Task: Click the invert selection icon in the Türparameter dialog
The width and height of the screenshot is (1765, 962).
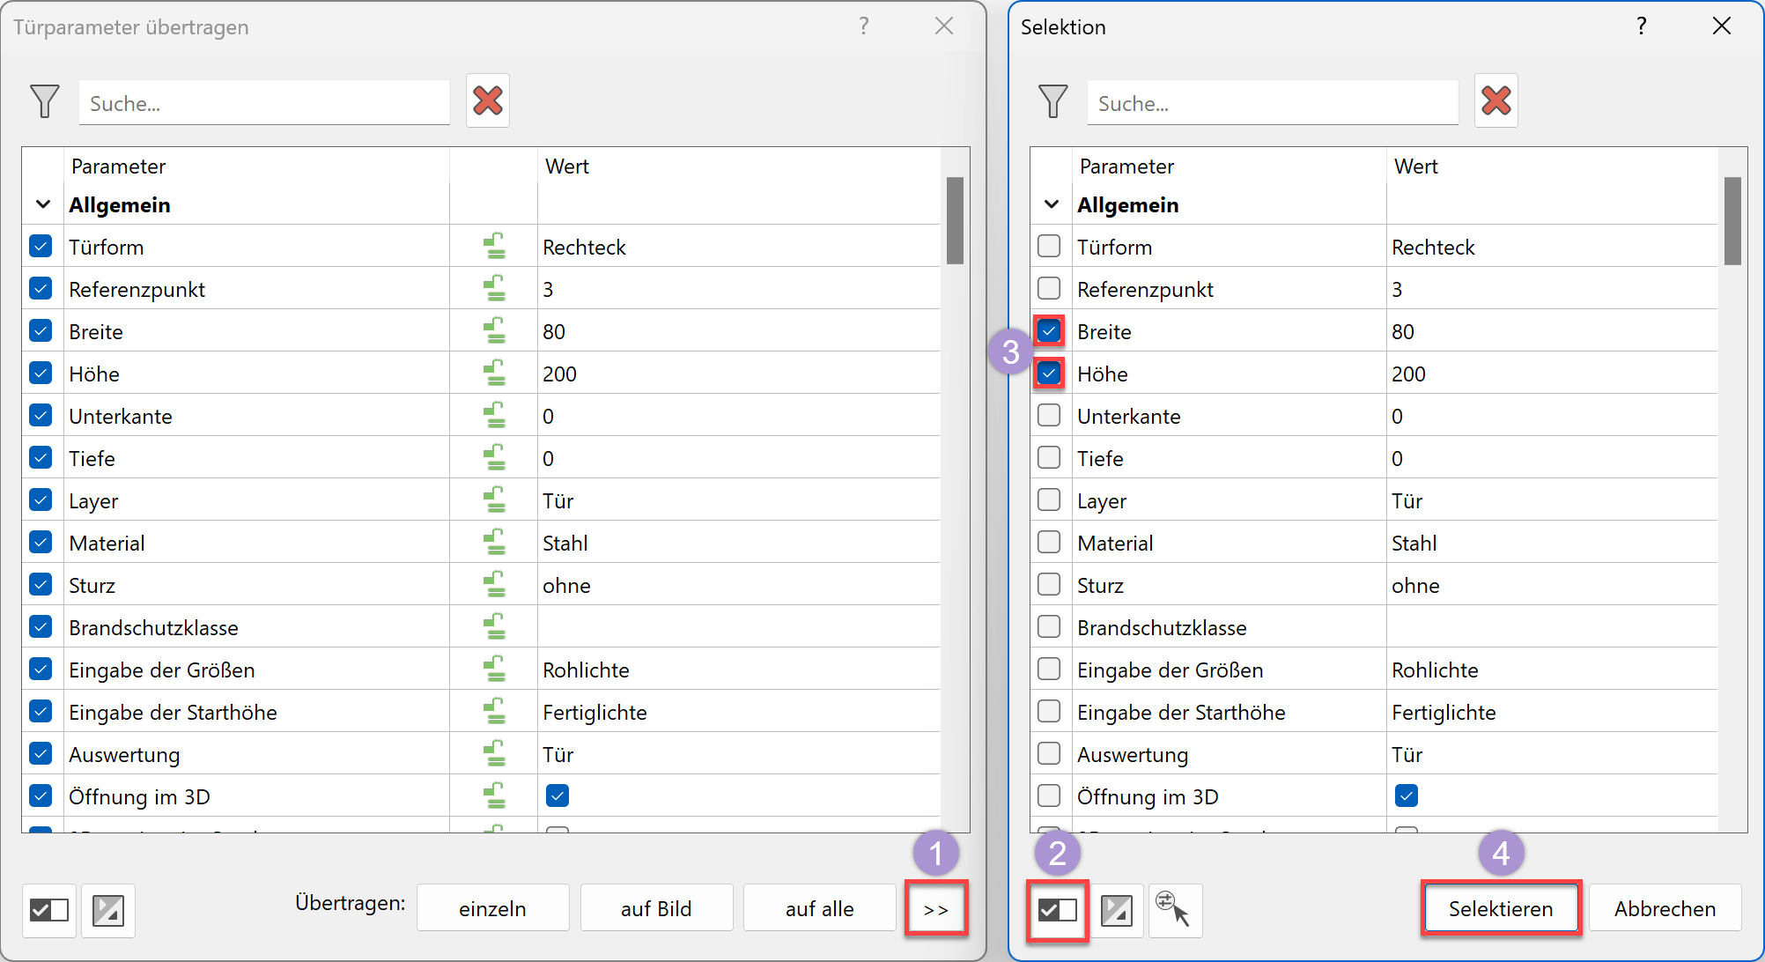Action: click(108, 910)
